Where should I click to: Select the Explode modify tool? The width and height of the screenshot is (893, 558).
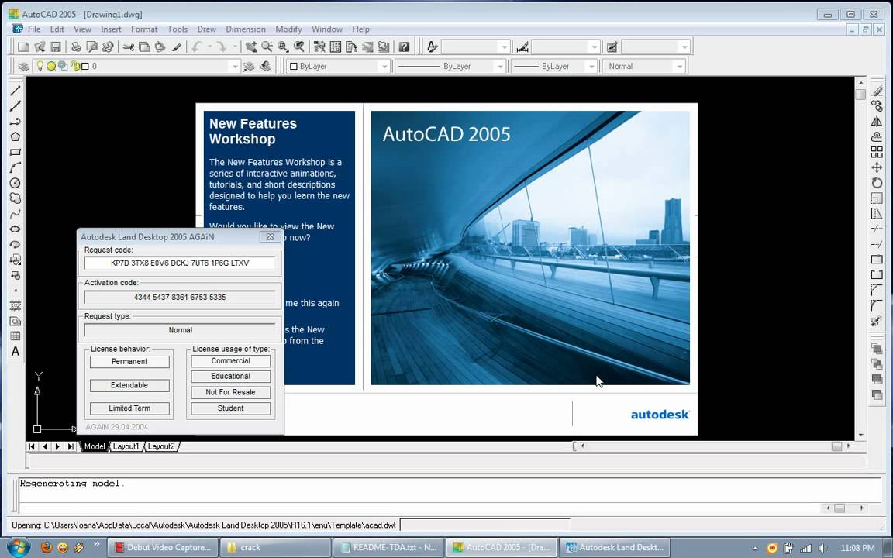pos(877,321)
